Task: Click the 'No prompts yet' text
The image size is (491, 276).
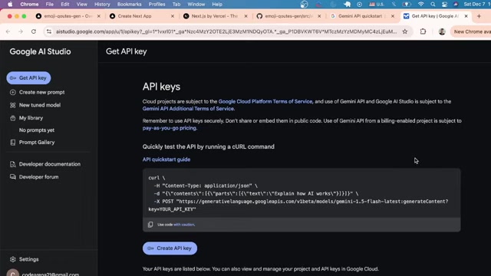Action: point(37,130)
